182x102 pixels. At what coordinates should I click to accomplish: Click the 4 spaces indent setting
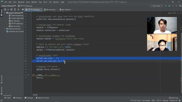[x=165, y=101]
